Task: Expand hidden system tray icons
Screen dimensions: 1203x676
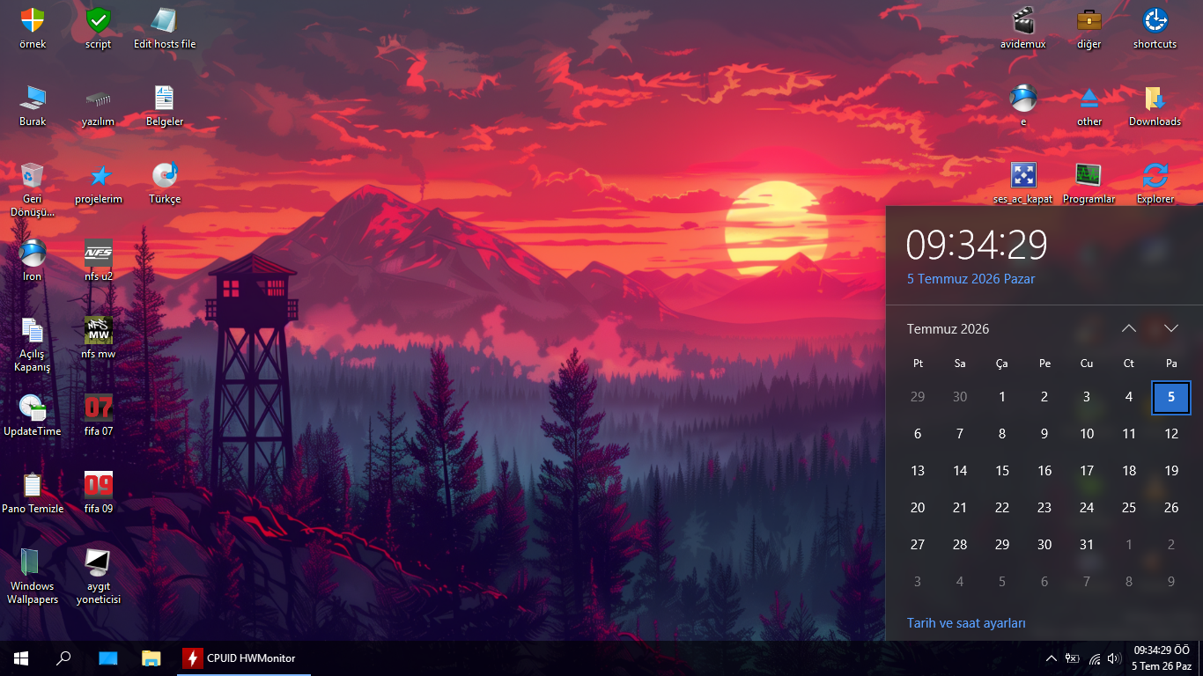Action: pyautogui.click(x=1052, y=658)
